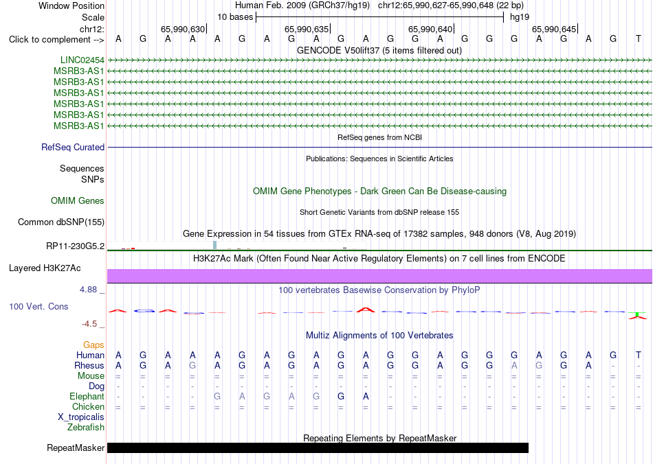This screenshot has width=653, height=464.
Task: Open the LINC02454 gene label
Action: coord(82,60)
